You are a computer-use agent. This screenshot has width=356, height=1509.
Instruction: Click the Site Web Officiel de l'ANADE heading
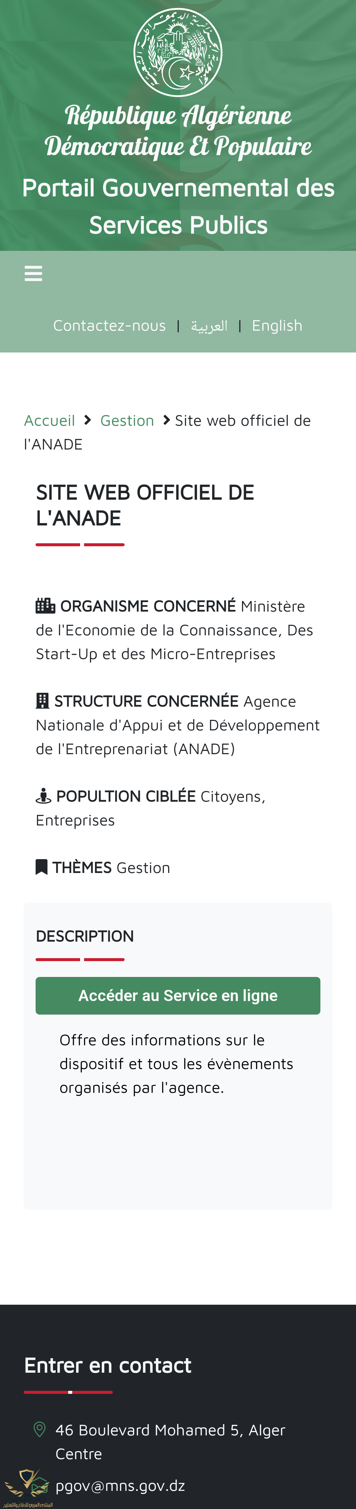(x=145, y=505)
